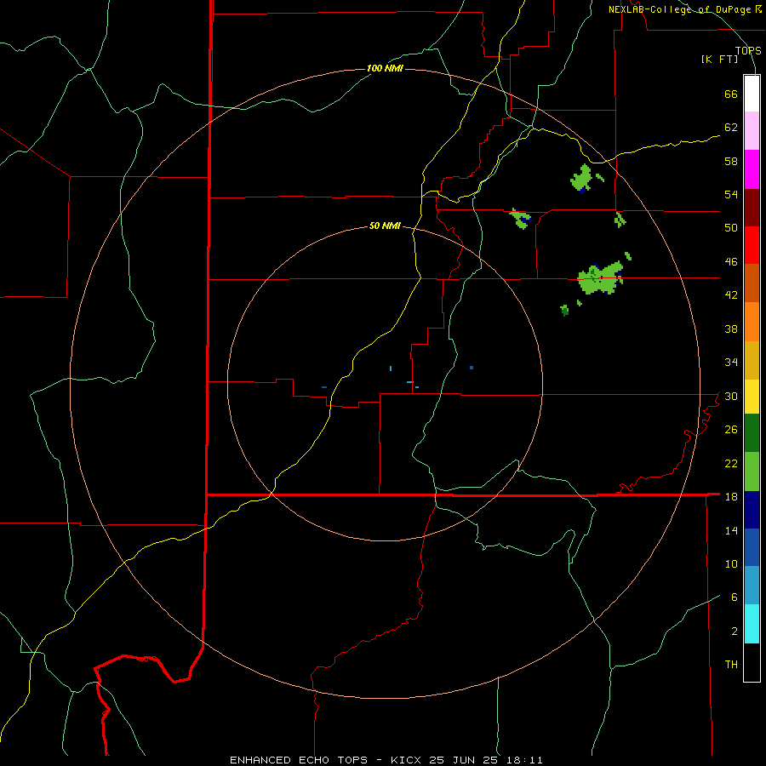Click the largest green echo cell
766x766 pixels.
[x=600, y=279]
